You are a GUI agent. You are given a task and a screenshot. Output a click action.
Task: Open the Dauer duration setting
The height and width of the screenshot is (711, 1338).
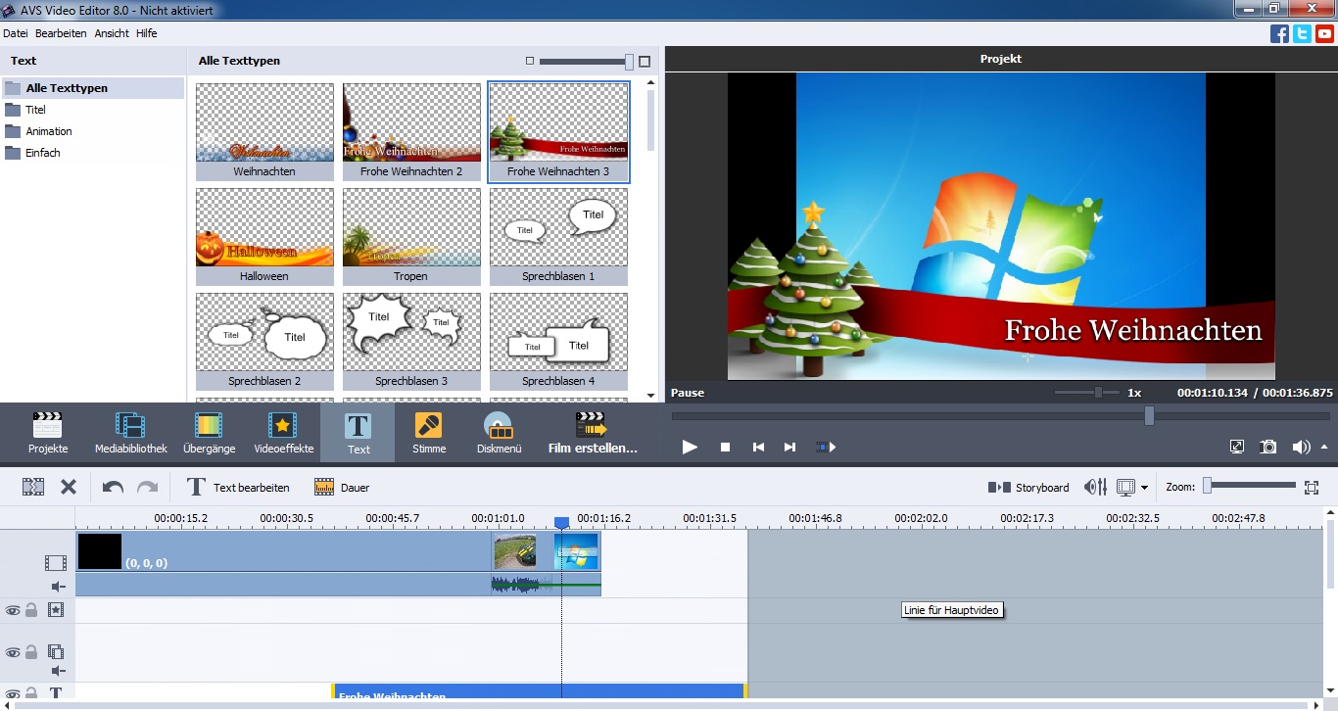coord(342,487)
